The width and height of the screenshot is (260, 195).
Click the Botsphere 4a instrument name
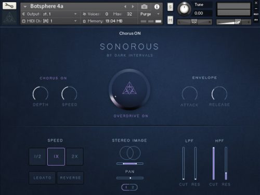point(47,6)
